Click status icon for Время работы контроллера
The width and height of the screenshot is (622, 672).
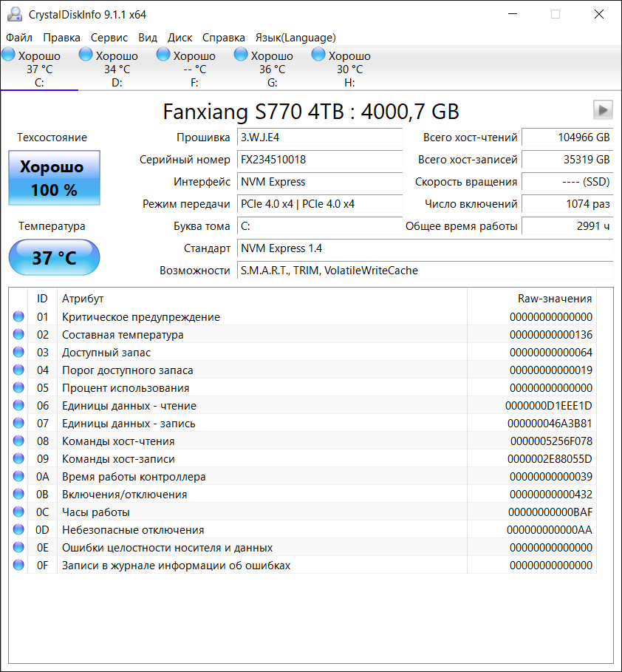[x=18, y=477]
